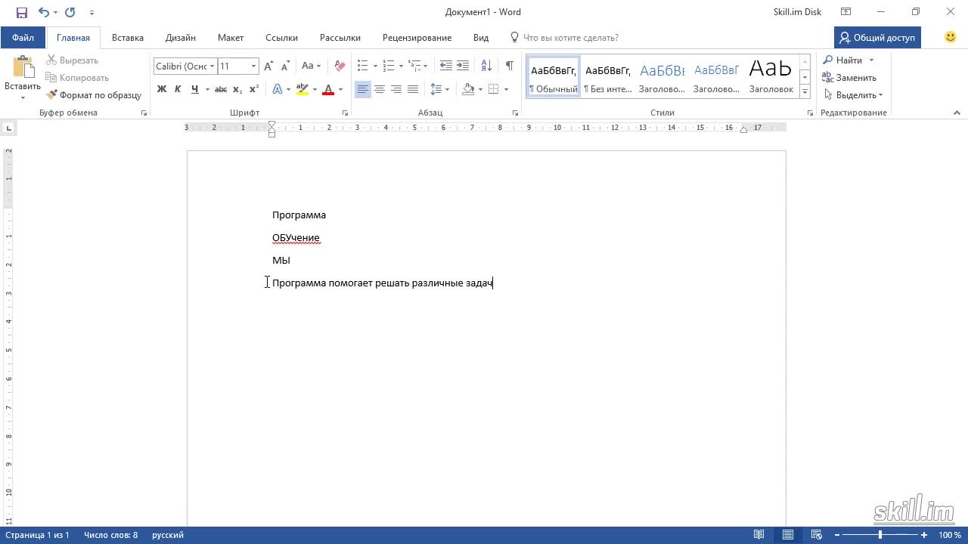Open the Customize Quick Access Toolbar dropdown
The image size is (968, 544).
coord(92,12)
